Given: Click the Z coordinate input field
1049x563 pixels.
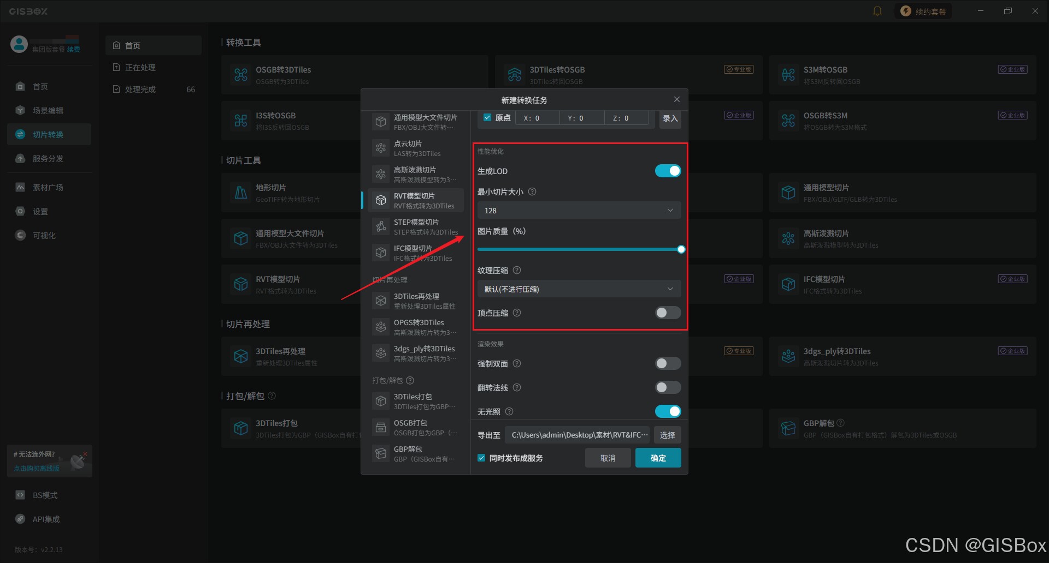Looking at the screenshot, I should [627, 118].
